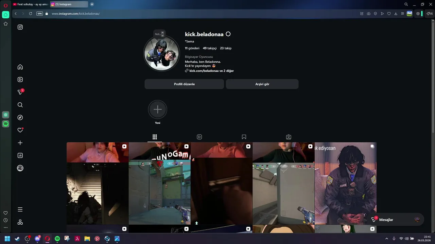Open the dark staircase gameplay reel
Image resolution: width=435 pixels, height=244 pixels.
click(x=98, y=183)
